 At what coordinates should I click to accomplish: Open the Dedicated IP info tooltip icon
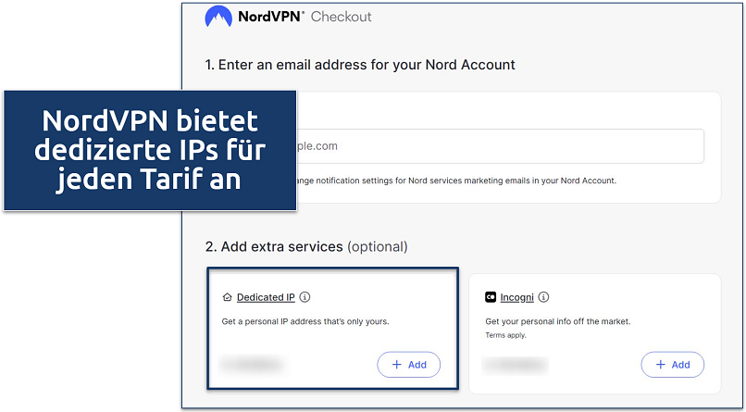[305, 298]
